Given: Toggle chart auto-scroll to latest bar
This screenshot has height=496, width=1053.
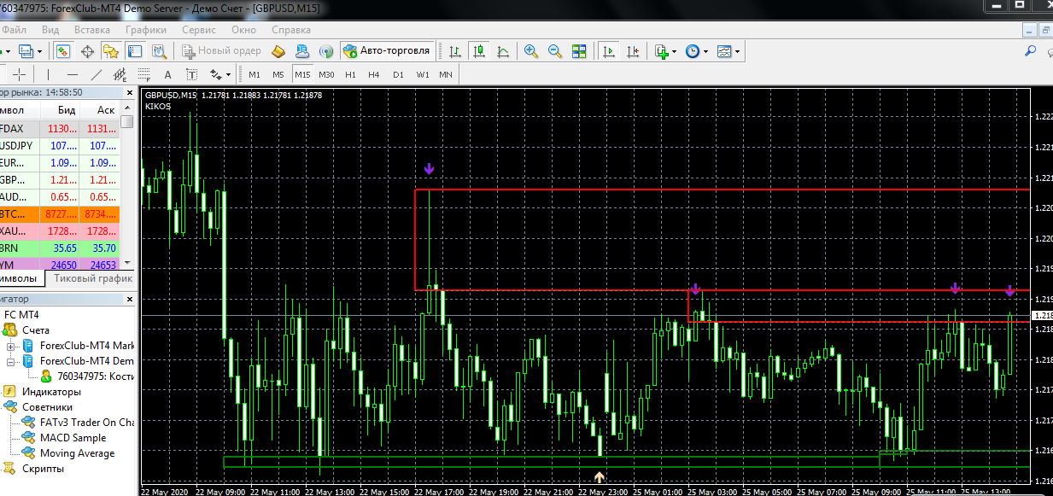Looking at the screenshot, I should tap(609, 51).
